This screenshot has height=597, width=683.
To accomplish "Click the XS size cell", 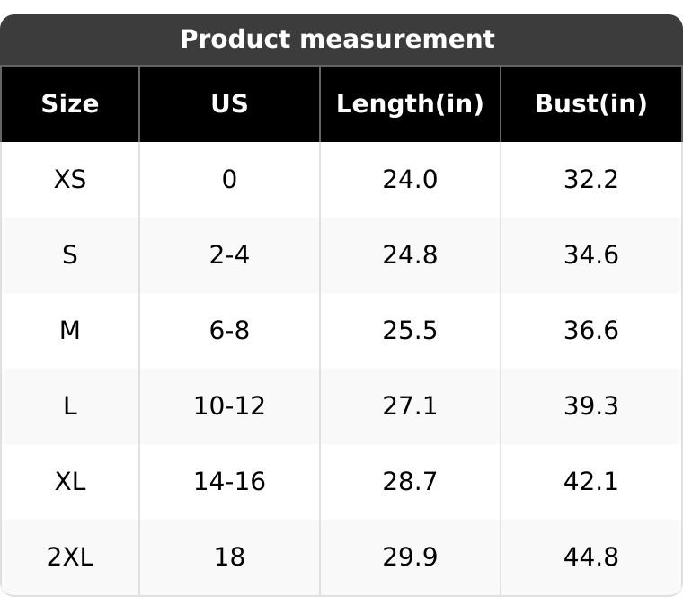I will click(70, 180).
